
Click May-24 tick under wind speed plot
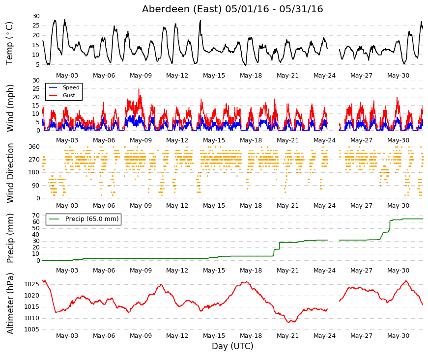pos(324,140)
